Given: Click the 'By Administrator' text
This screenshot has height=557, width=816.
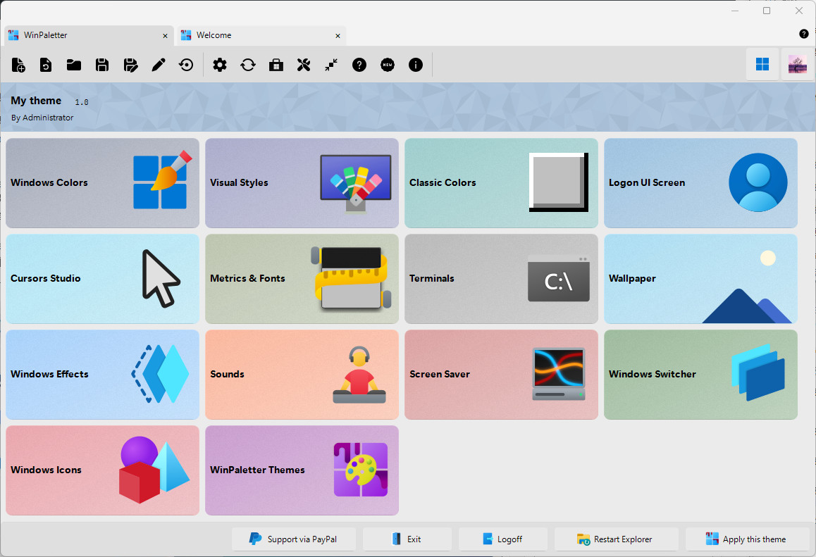Looking at the screenshot, I should (42, 118).
